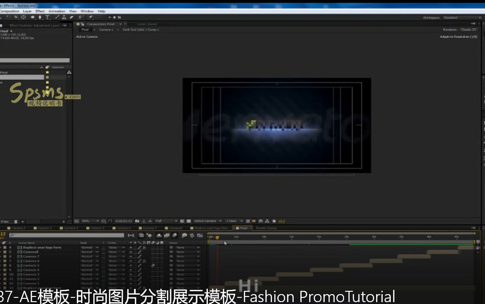The image size is (485, 304).
Task: Select the Brush tool
Action: point(57,17)
